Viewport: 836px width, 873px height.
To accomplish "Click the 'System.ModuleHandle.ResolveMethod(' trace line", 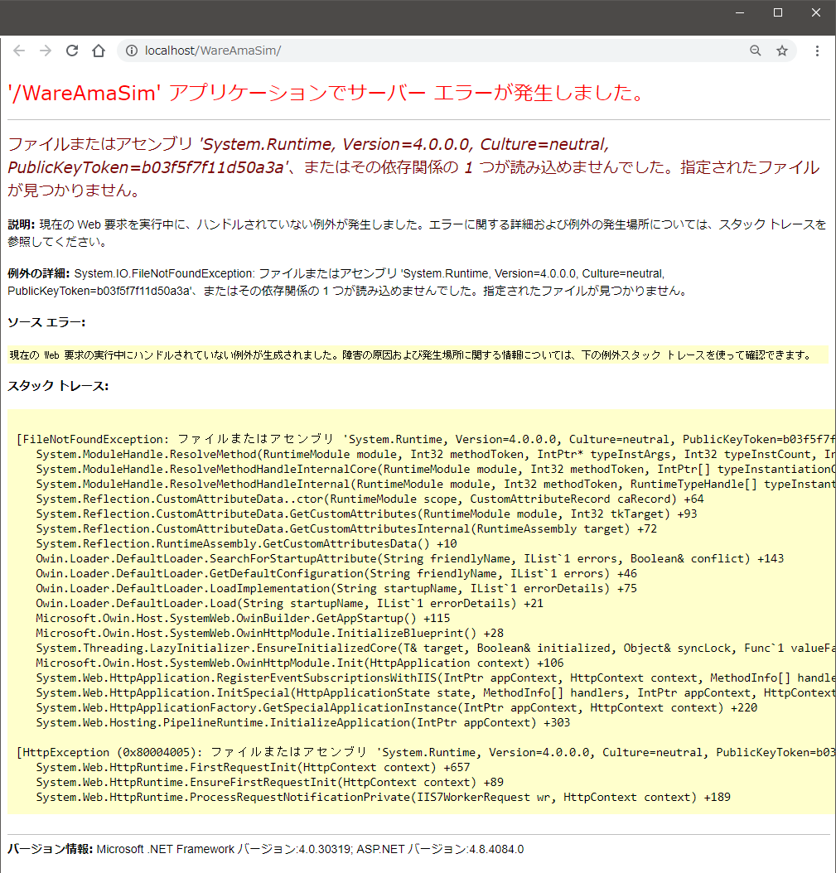I will coord(436,455).
